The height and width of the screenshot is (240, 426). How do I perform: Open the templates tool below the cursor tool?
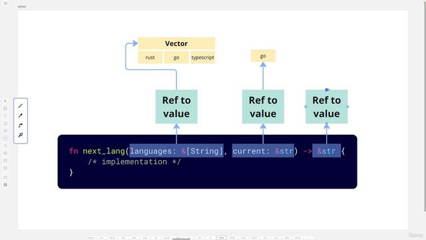[5, 109]
